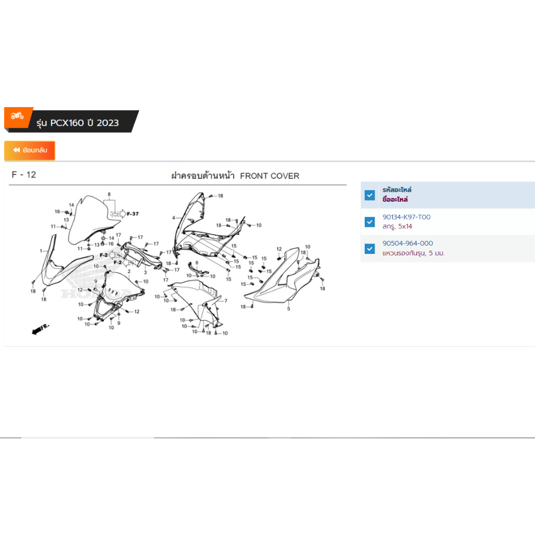Viewport: 535px width, 535px height.
Task: Open part number 90134-K97-T00 link
Action: (406, 217)
